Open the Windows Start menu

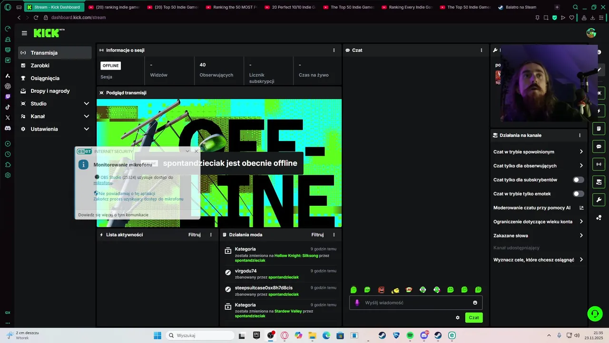point(157,335)
